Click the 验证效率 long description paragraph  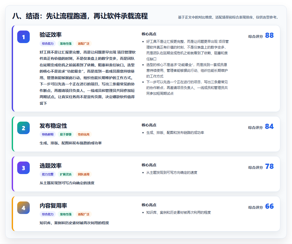tap(88, 78)
